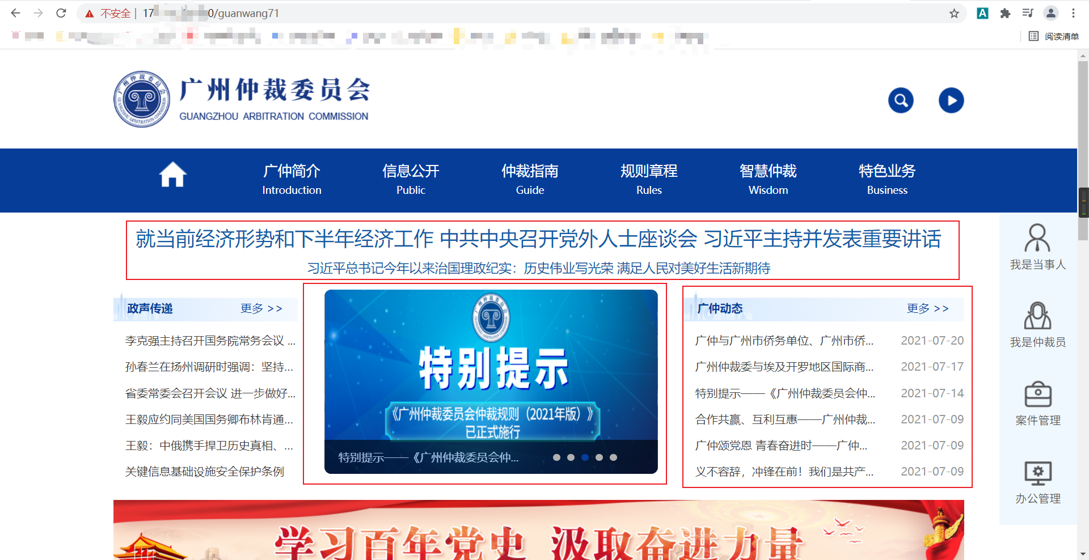Viewport: 1089px width, 560px height.
Task: Click the 学习百年党史 red banner
Action: [539, 530]
